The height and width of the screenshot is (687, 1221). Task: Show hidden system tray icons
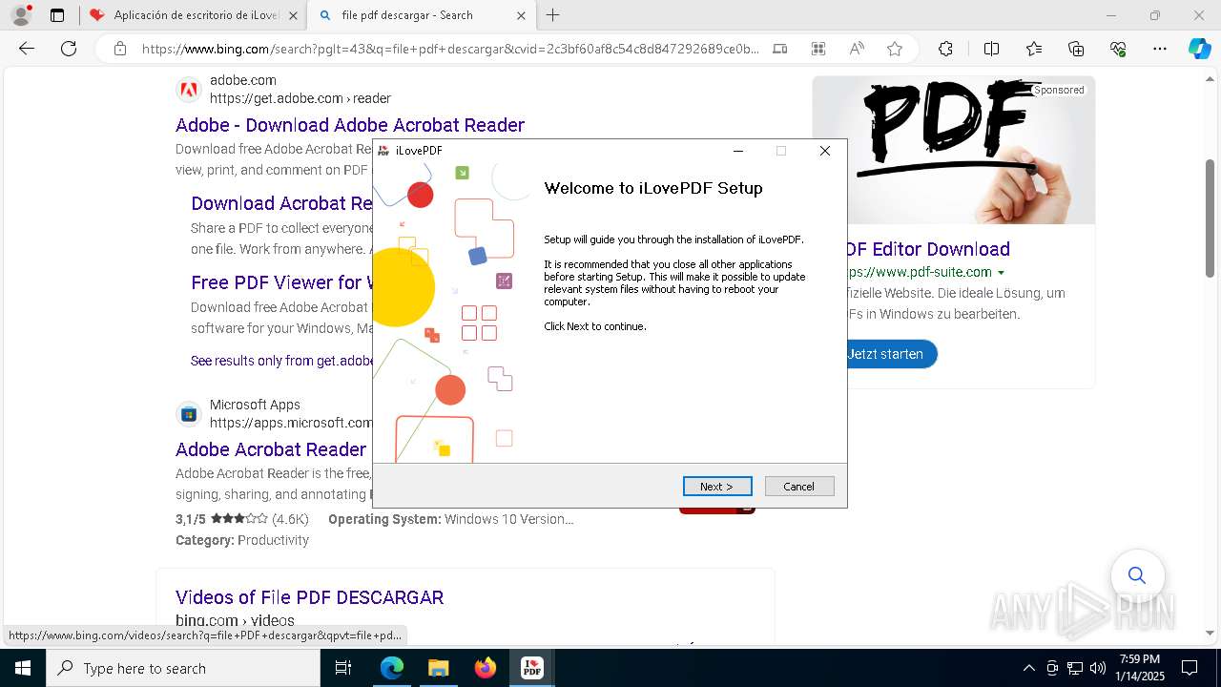1028,668
